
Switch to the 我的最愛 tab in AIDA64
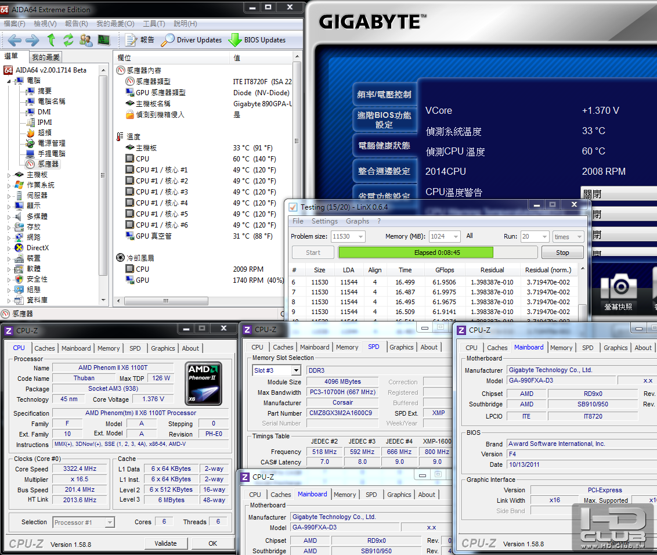tap(46, 57)
